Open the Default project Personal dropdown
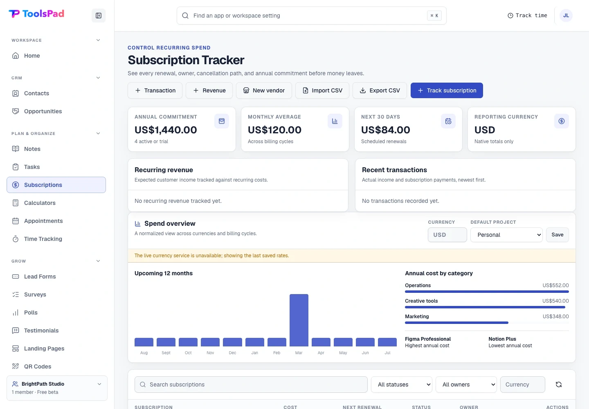The width and height of the screenshot is (589, 409). click(506, 235)
